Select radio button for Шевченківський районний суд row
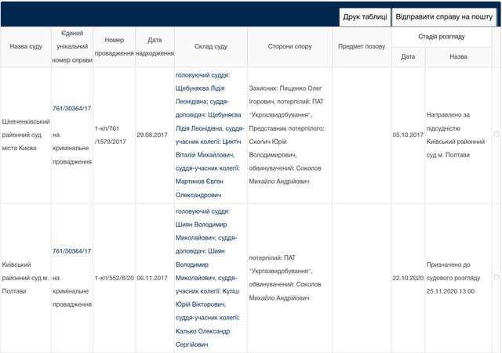502x353 pixels. point(496,135)
